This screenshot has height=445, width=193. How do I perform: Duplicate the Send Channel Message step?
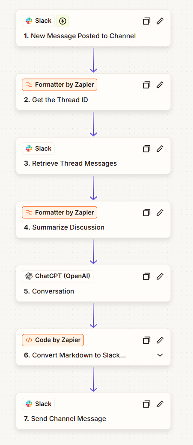(x=146, y=404)
